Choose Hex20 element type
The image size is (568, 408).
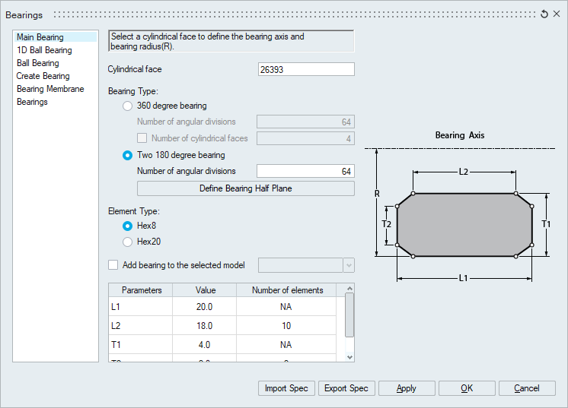click(x=128, y=242)
